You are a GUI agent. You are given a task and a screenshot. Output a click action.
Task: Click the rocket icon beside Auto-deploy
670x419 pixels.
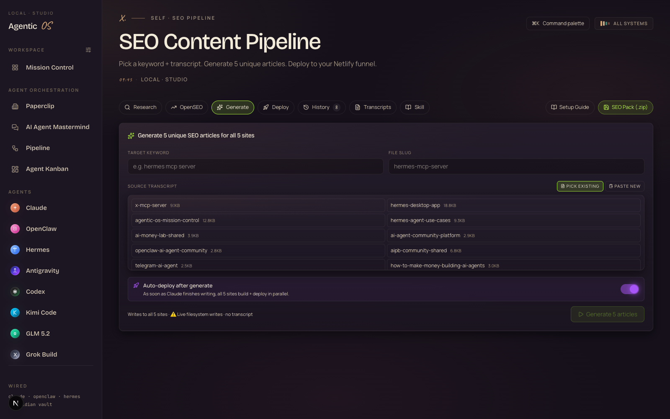[136, 285]
